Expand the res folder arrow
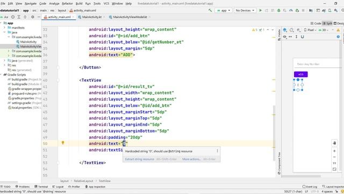The image size is (344, 194). pos(4,65)
